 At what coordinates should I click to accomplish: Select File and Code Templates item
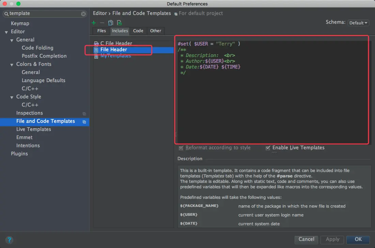pyautogui.click(x=45, y=121)
